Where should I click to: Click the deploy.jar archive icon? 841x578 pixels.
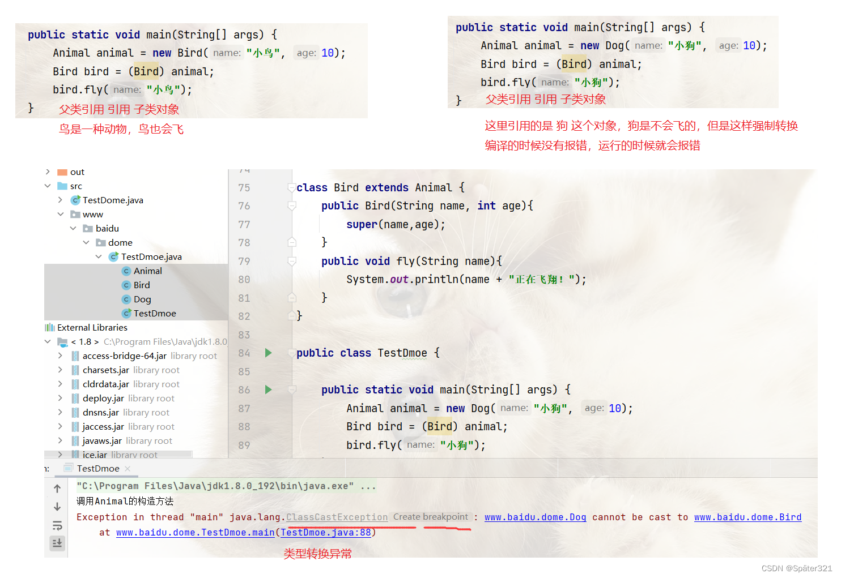(x=75, y=399)
